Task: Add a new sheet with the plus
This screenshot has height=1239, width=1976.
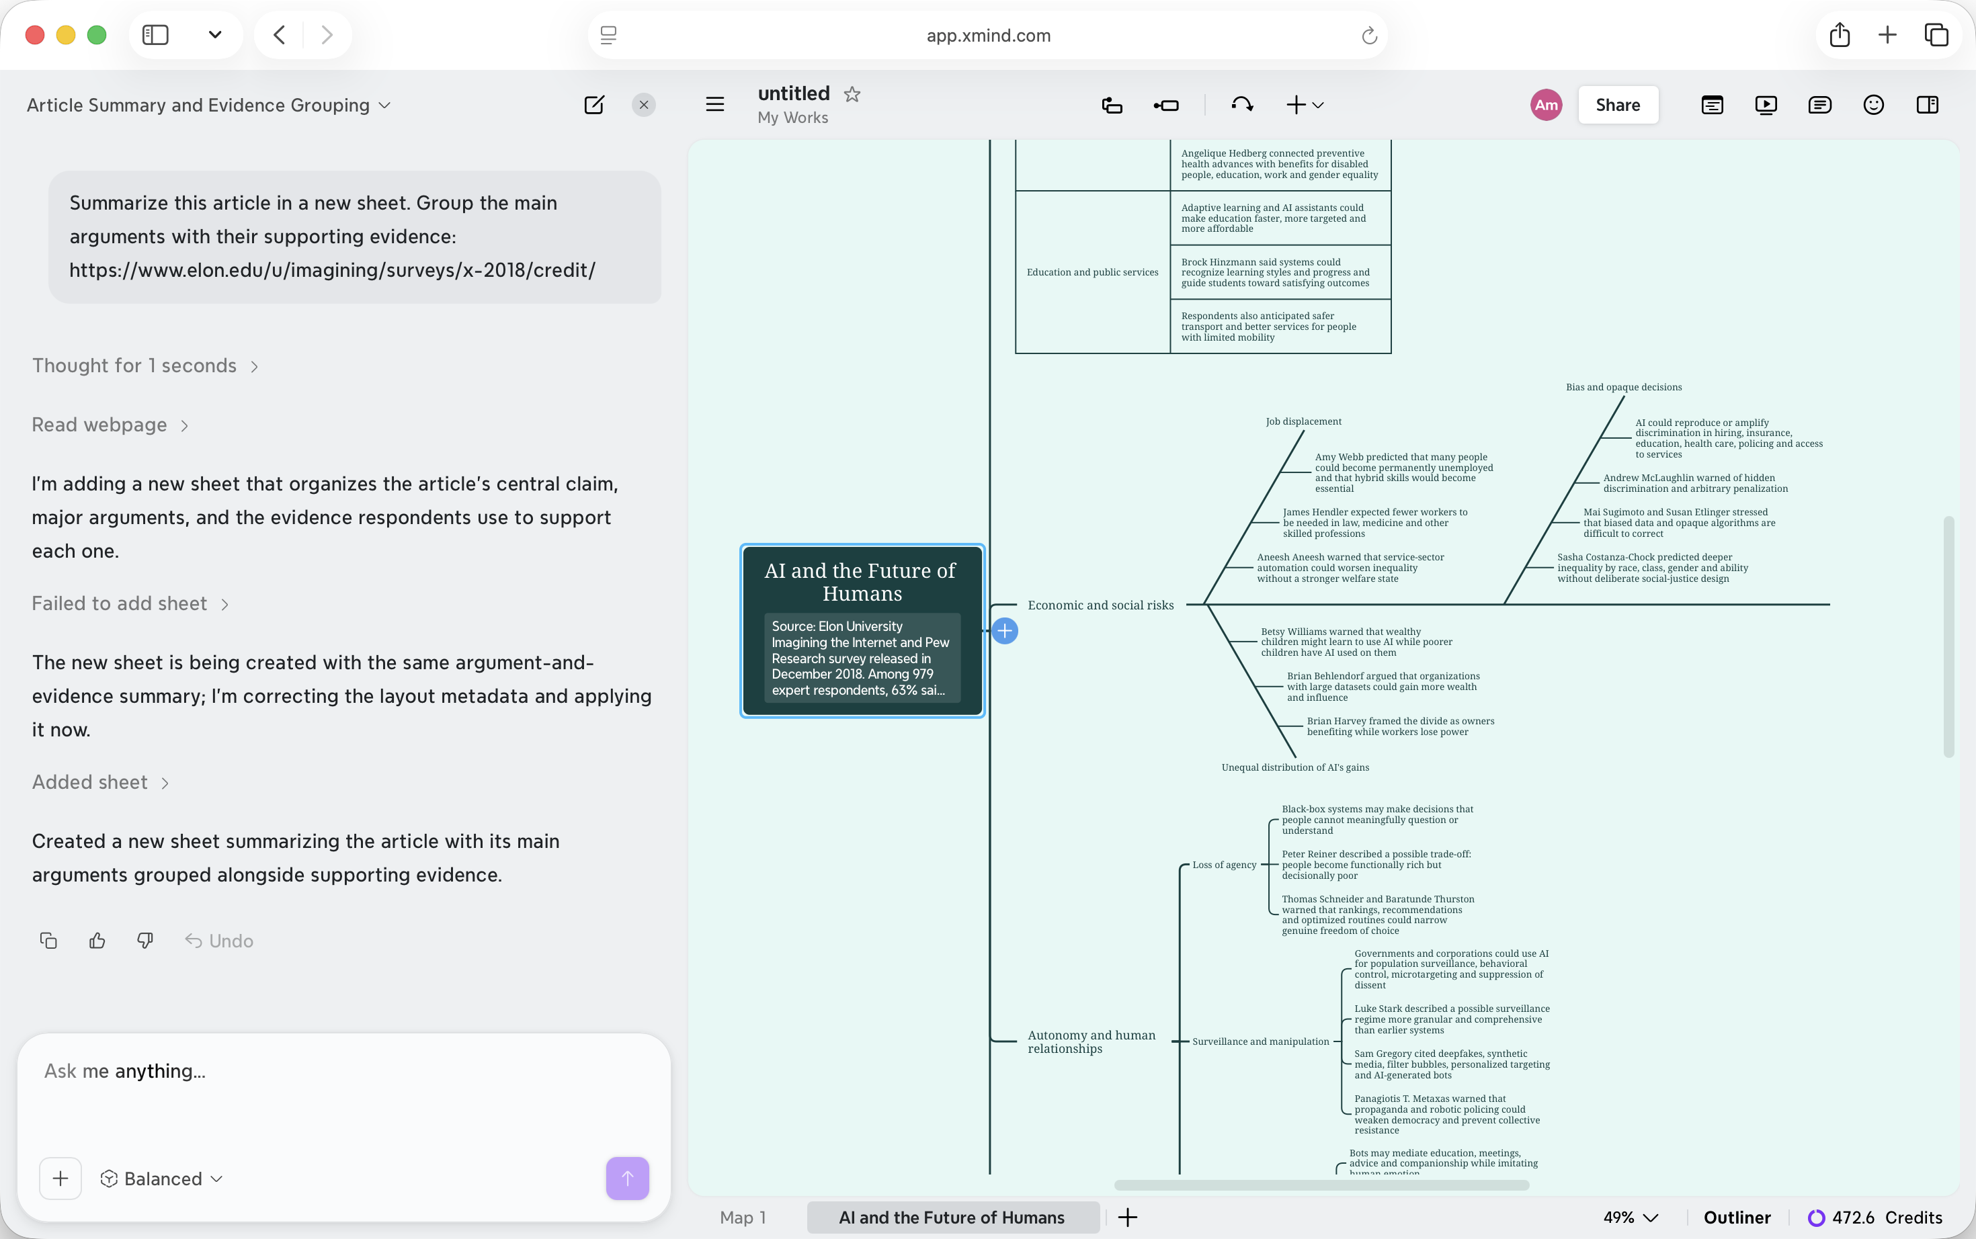Action: point(1128,1217)
